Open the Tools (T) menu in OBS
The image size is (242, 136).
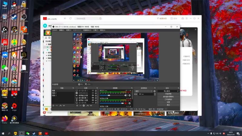96,30
